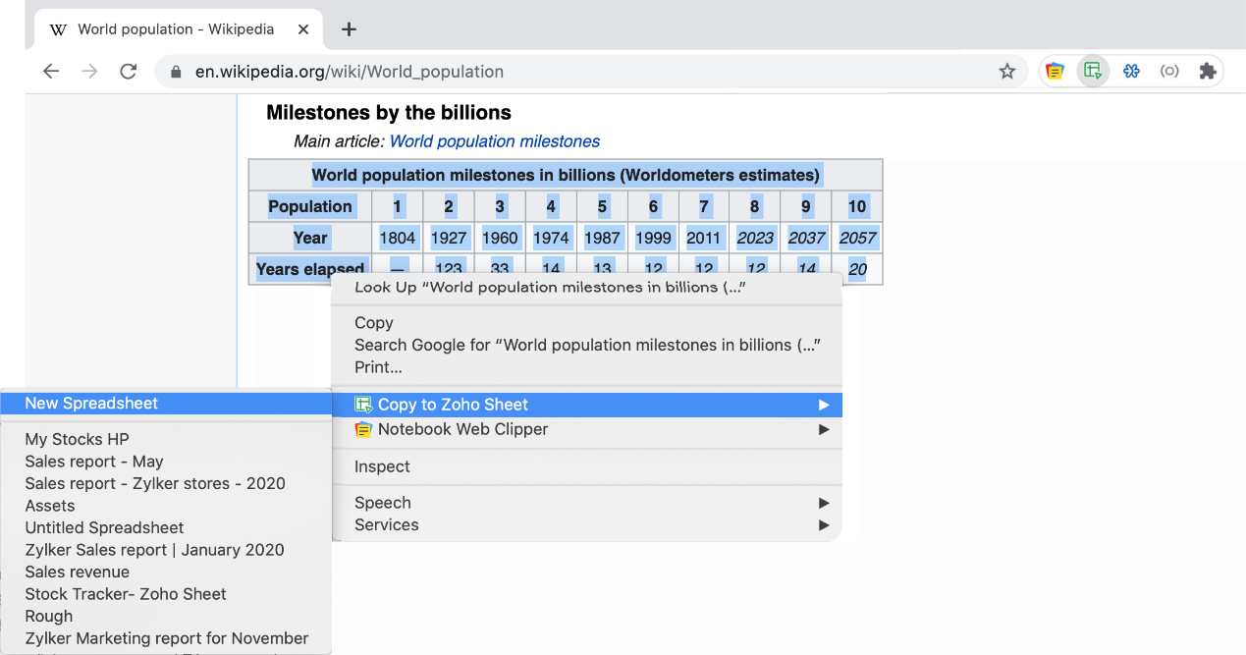Expand the Services submenu
The width and height of the screenshot is (1246, 655).
(x=586, y=525)
